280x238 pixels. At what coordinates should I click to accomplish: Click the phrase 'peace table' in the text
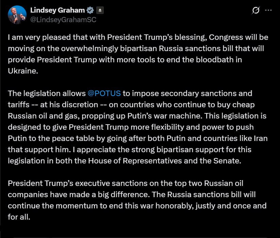(x=66, y=139)
